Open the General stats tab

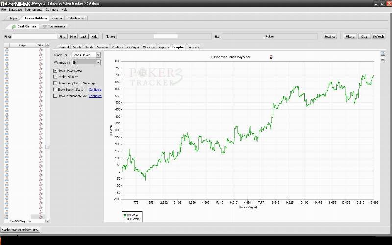click(64, 47)
